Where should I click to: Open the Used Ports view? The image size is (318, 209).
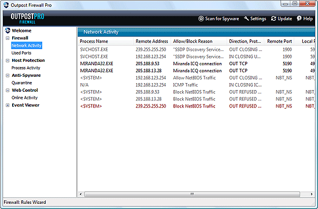pyautogui.click(x=21, y=53)
